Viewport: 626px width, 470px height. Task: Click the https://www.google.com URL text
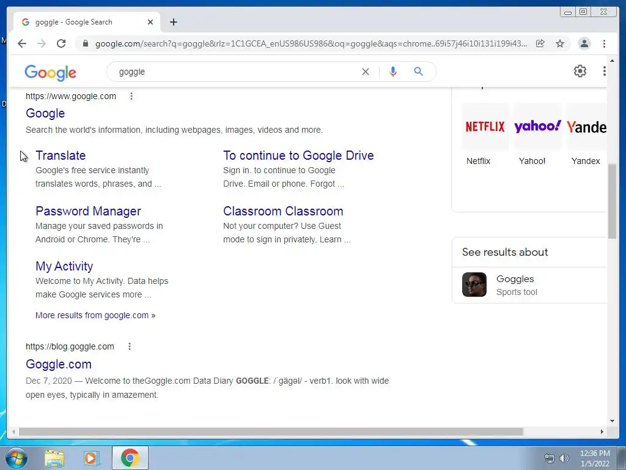[x=71, y=96]
